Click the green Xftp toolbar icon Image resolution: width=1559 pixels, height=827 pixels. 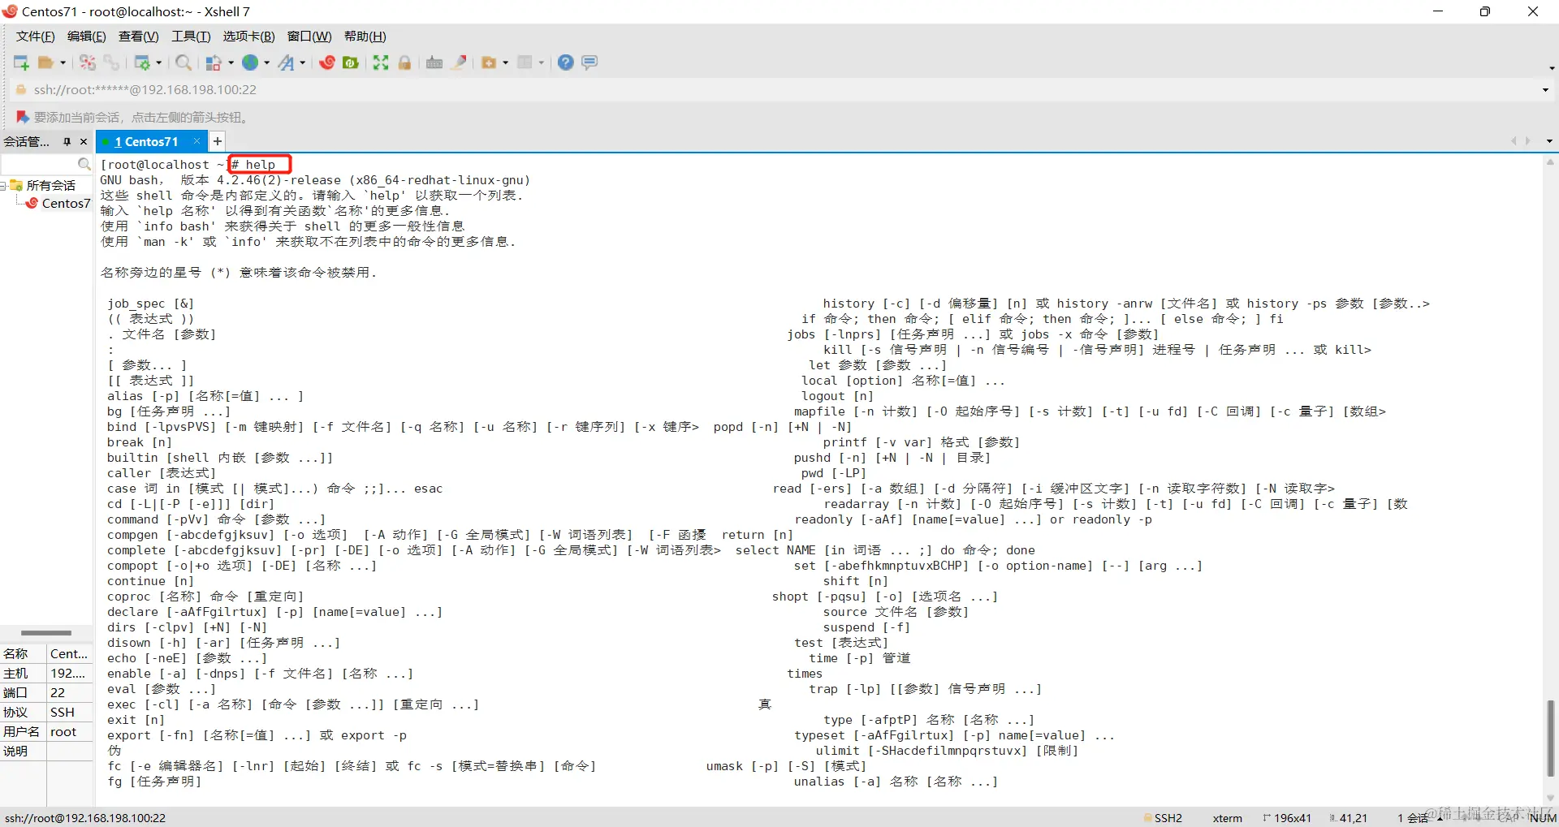tap(351, 62)
